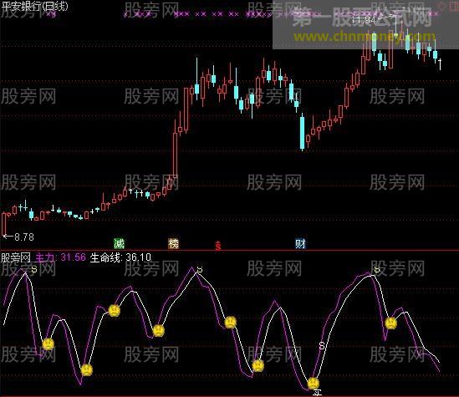
Task: Click the last smiley after the final S peak
Action: (390, 323)
